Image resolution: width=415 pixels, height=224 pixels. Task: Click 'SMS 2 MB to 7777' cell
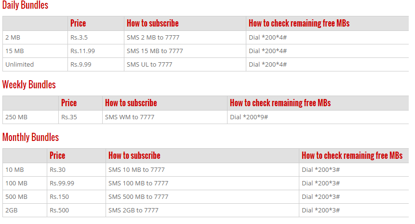click(185, 37)
